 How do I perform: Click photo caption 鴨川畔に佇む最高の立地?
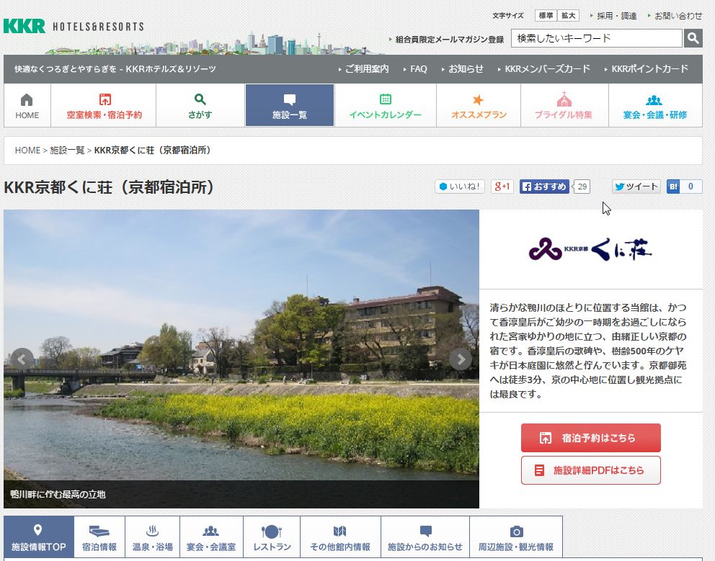click(x=58, y=495)
